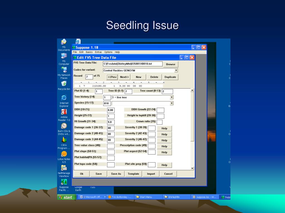Open Citrix Program desktop icon

(64, 143)
